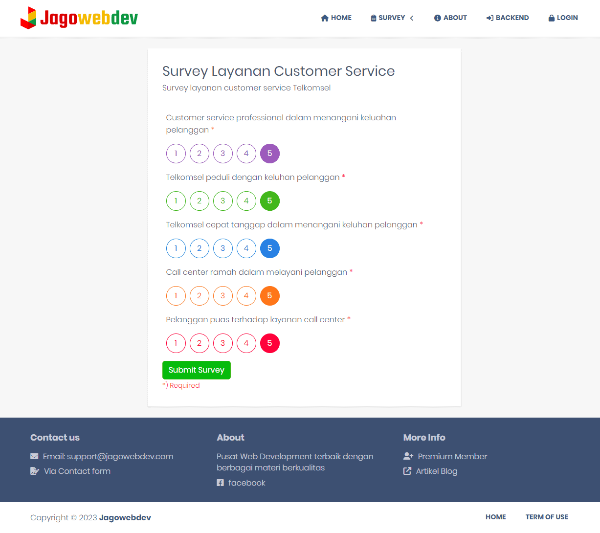The width and height of the screenshot is (600, 533).
Task: Select green rating 3 for Telkomsel peduli
Action: 223,201
